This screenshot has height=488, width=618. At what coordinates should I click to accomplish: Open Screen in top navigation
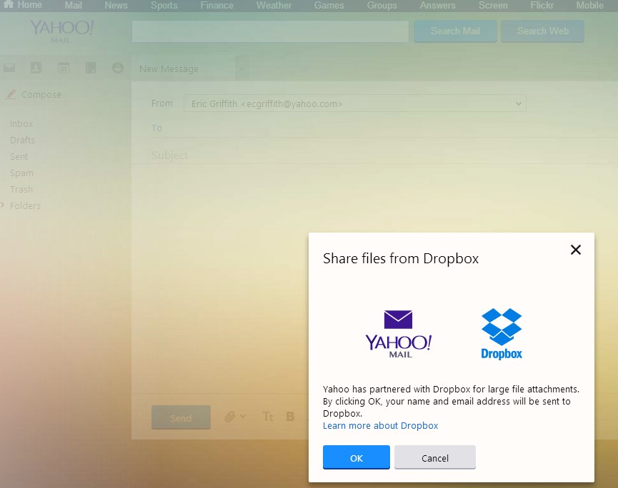tap(493, 6)
